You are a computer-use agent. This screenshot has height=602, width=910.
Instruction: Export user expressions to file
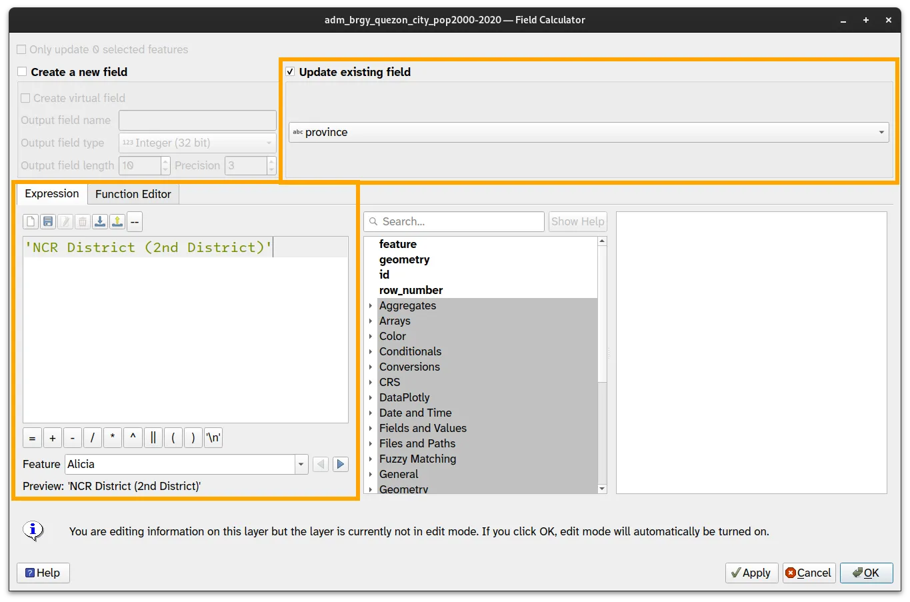[117, 221]
